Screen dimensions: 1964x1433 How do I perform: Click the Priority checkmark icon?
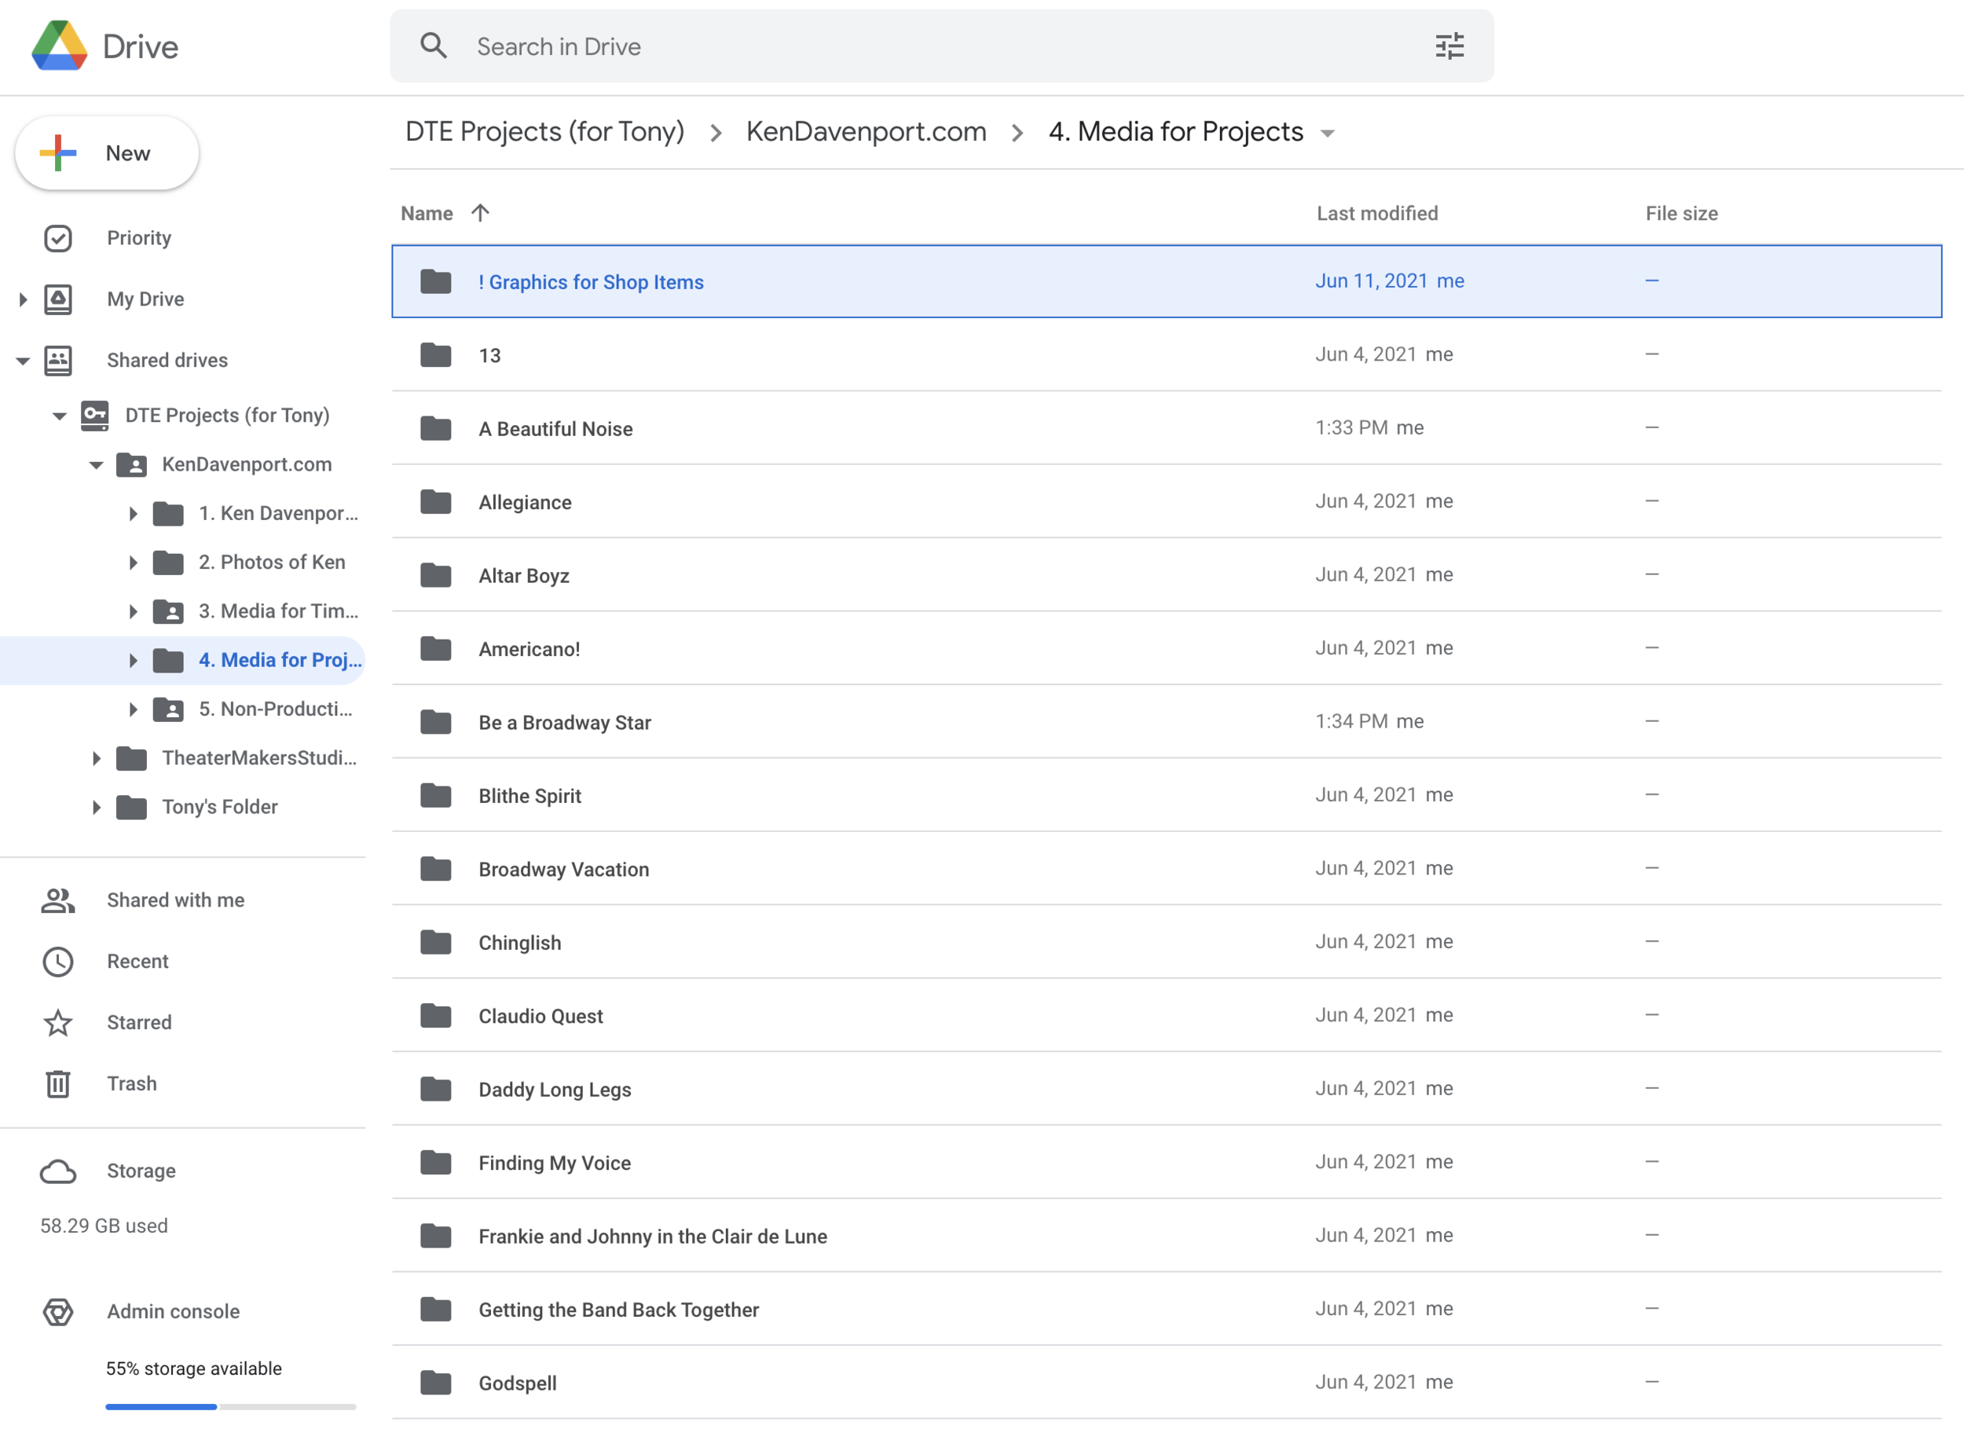[58, 239]
